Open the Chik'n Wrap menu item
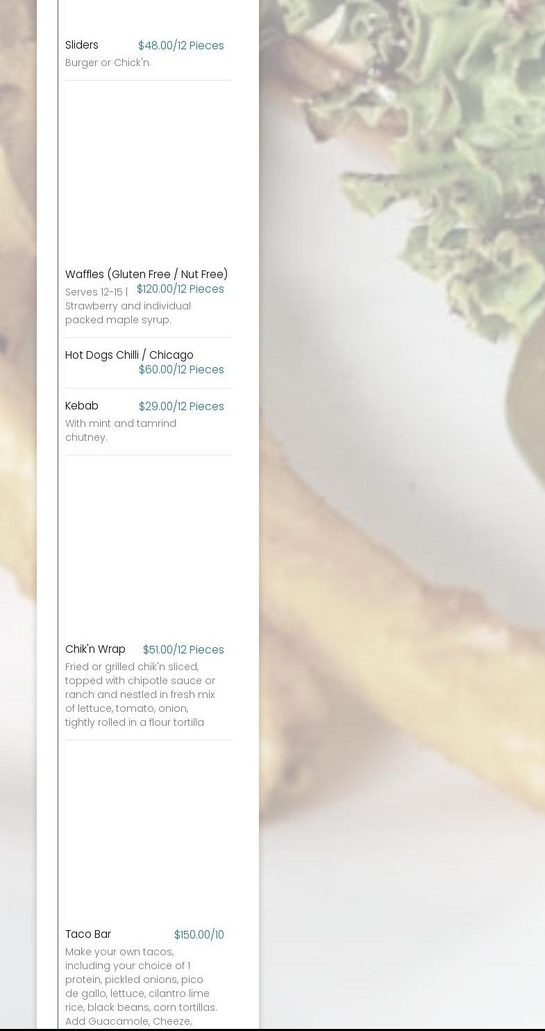 [95, 649]
